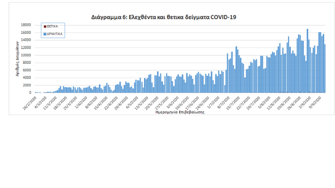The image size is (335, 188).
Task: Click the 18000 y-axis label
Action: pos(27,25)
